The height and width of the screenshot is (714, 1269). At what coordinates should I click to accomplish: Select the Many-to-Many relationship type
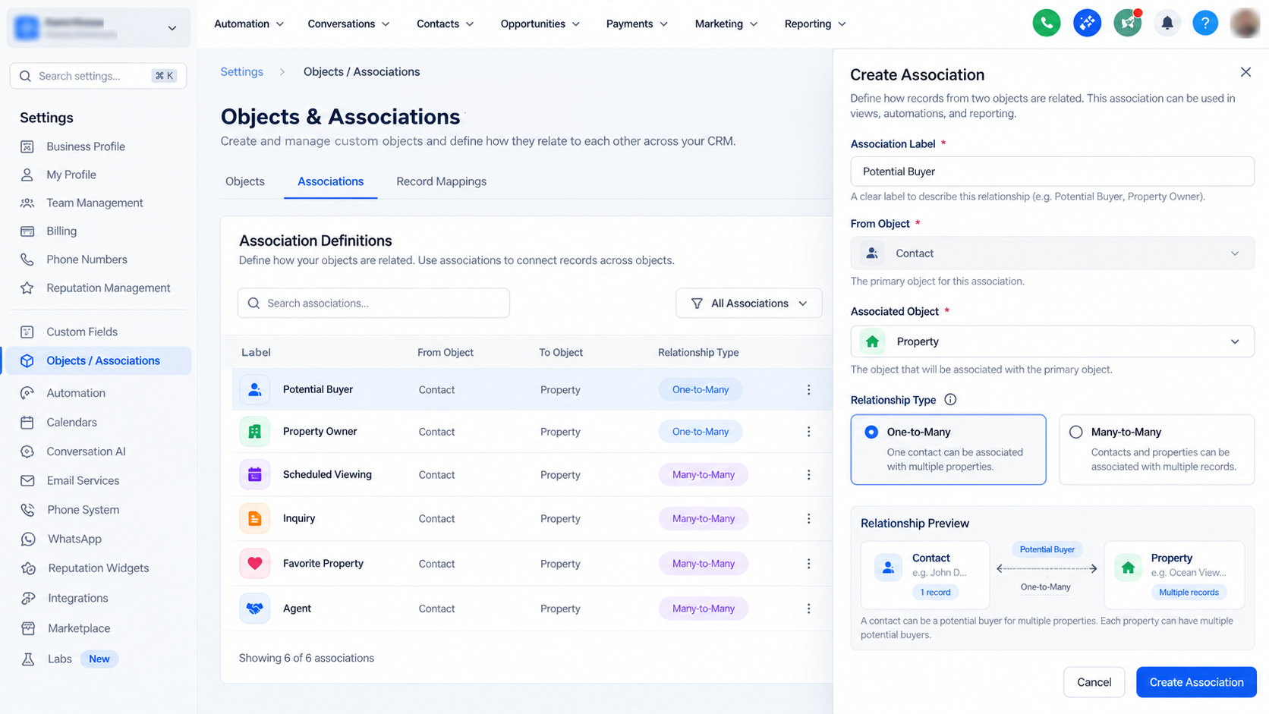click(x=1157, y=449)
